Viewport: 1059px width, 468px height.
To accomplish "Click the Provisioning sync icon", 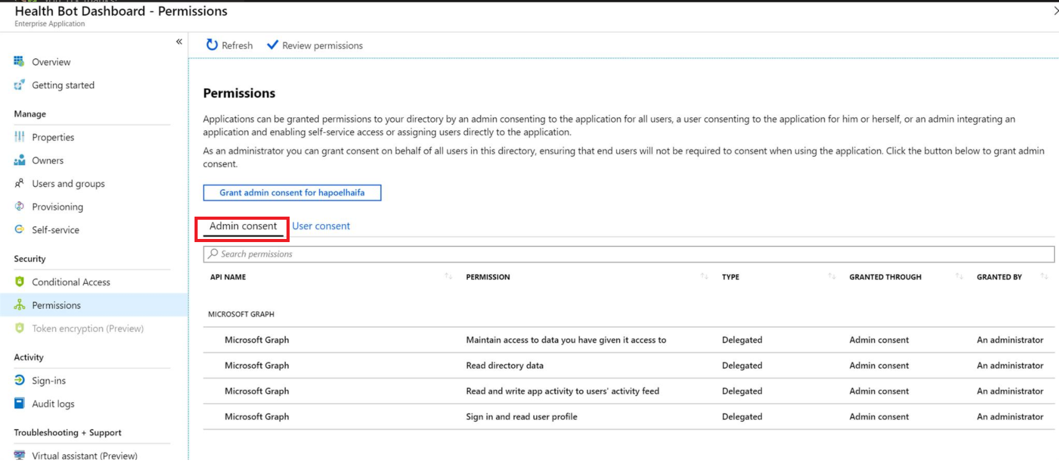I will (x=19, y=206).
